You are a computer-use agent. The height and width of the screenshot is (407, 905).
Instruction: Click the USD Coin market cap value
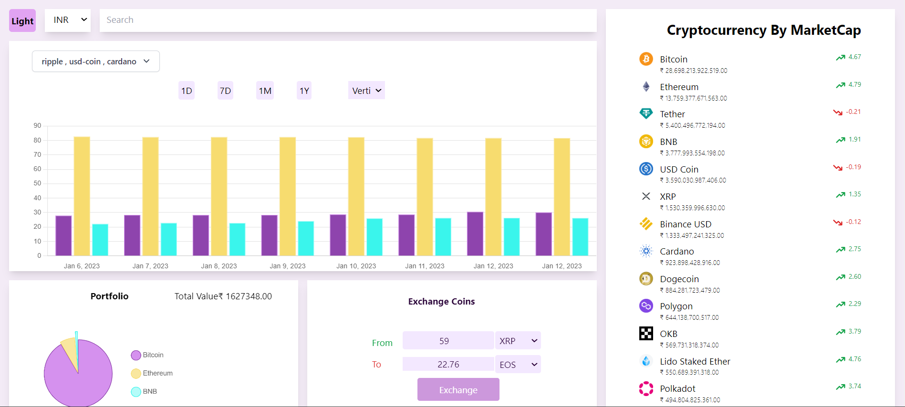tap(693, 180)
